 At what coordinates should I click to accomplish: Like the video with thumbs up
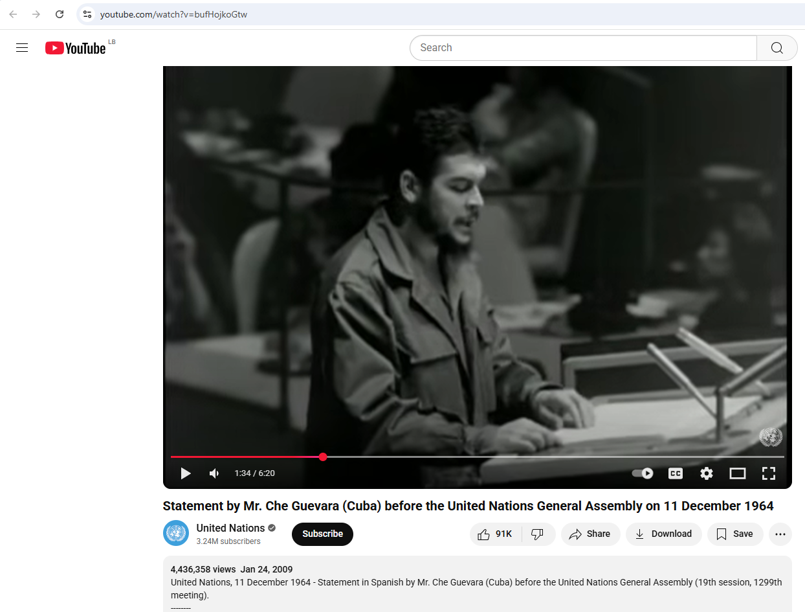[x=495, y=534]
